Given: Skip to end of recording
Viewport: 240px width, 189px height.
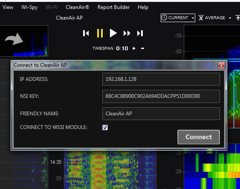Looking at the screenshot, I should pos(140,33).
